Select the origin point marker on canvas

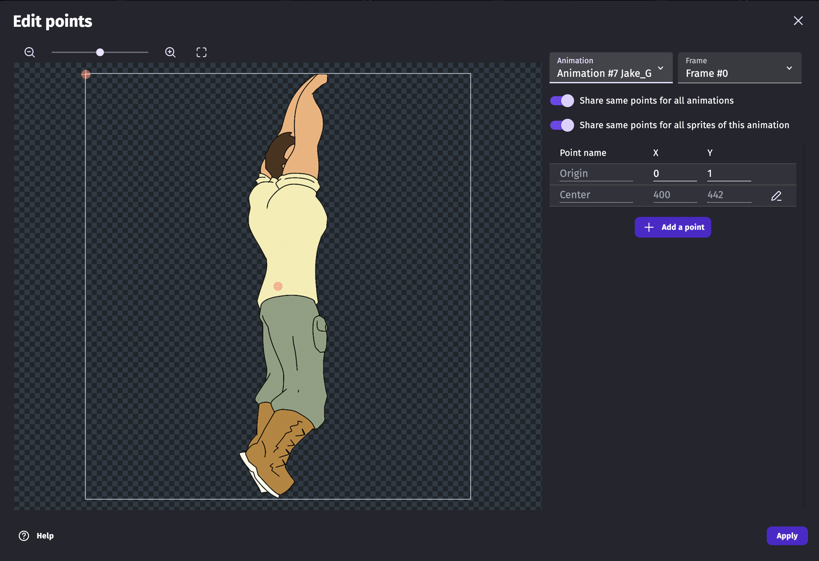(86, 74)
